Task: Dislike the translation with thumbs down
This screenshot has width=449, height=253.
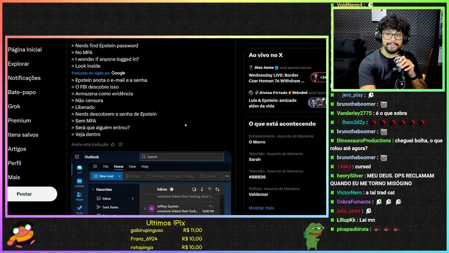Action: click(x=120, y=144)
